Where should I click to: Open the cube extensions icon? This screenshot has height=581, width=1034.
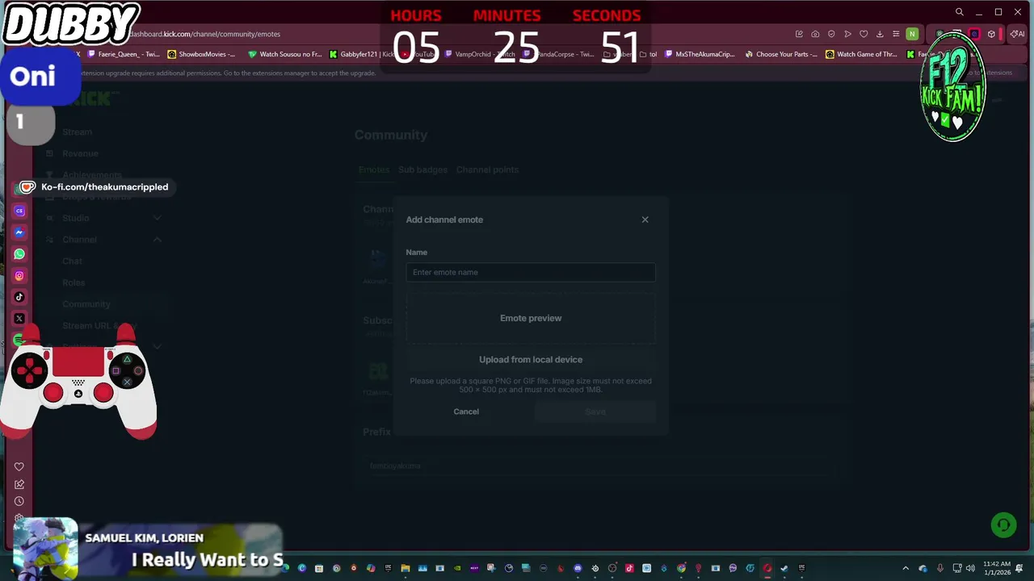click(x=991, y=34)
